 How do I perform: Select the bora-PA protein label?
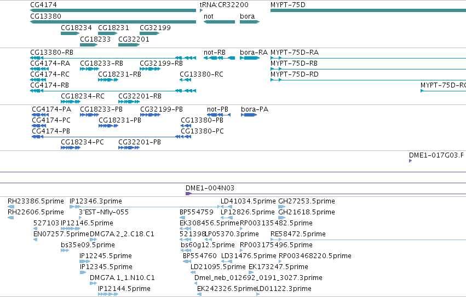255,109
